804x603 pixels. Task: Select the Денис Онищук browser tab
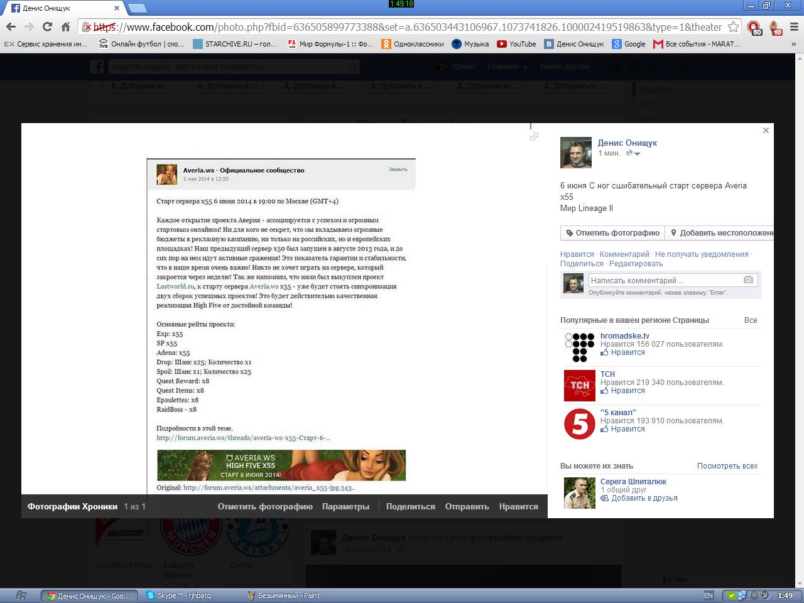pos(65,8)
